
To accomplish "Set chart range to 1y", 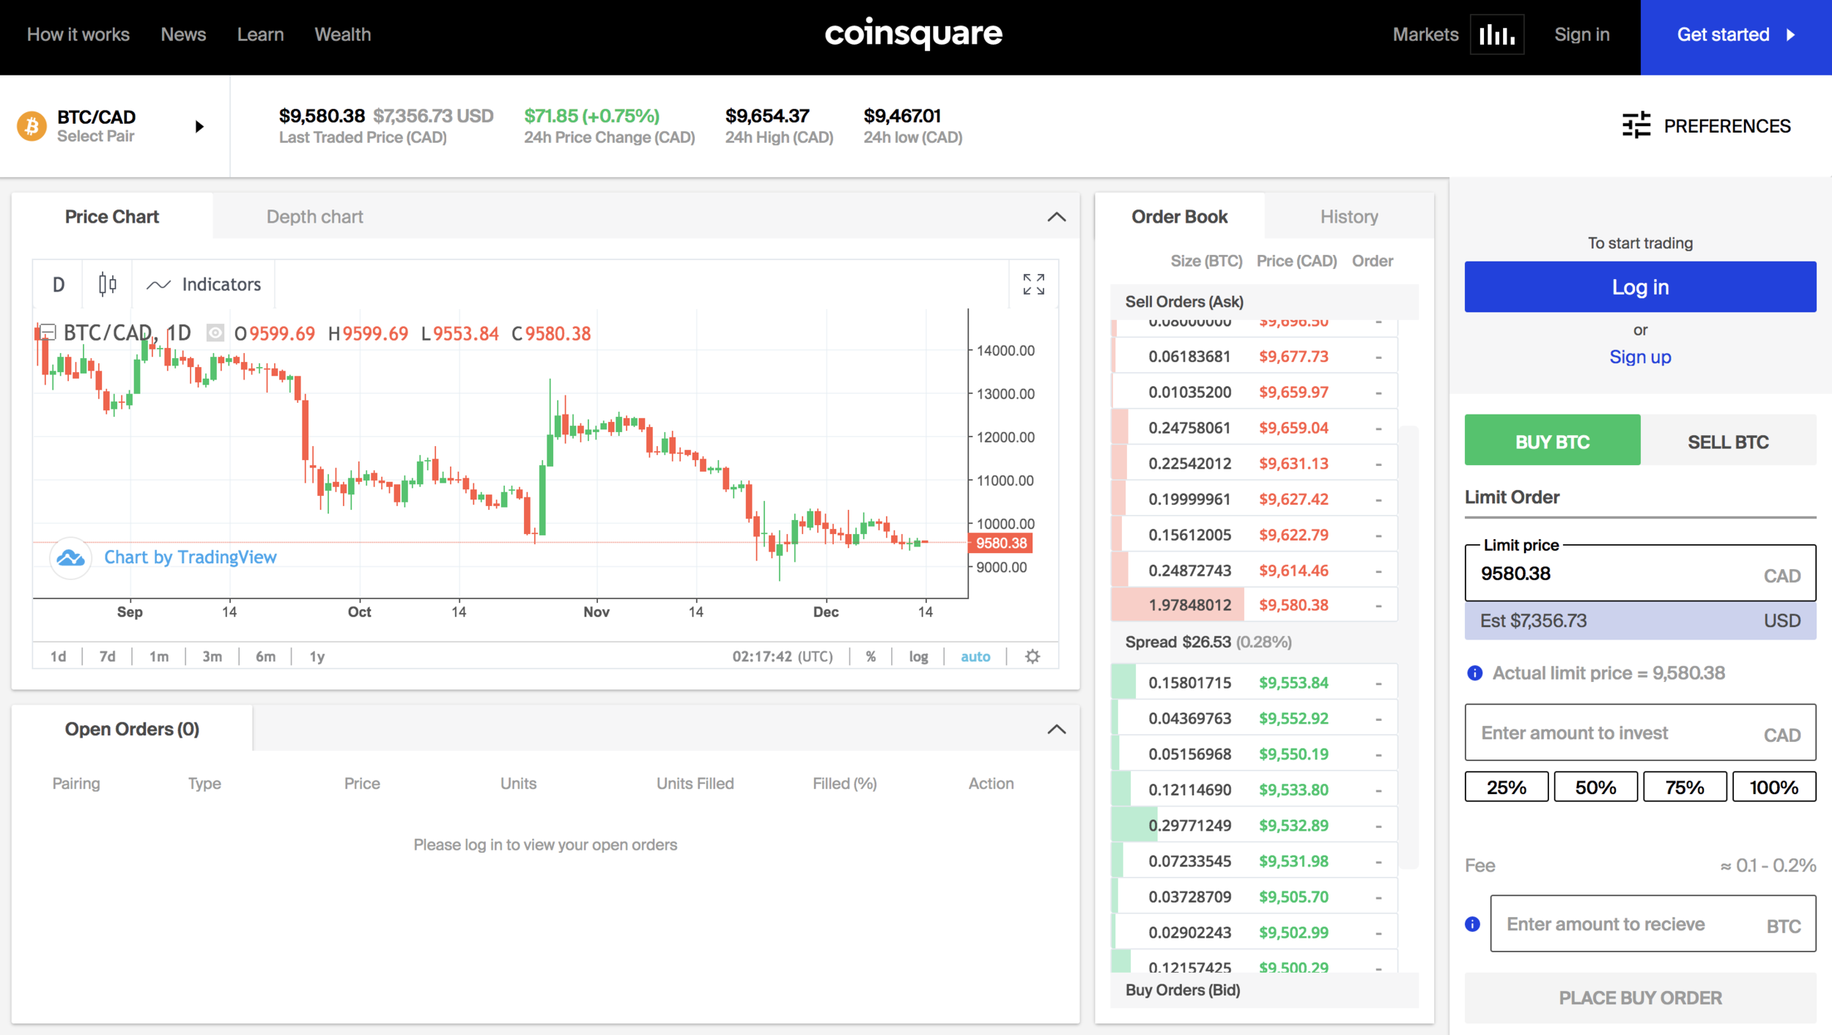I will click(317, 656).
